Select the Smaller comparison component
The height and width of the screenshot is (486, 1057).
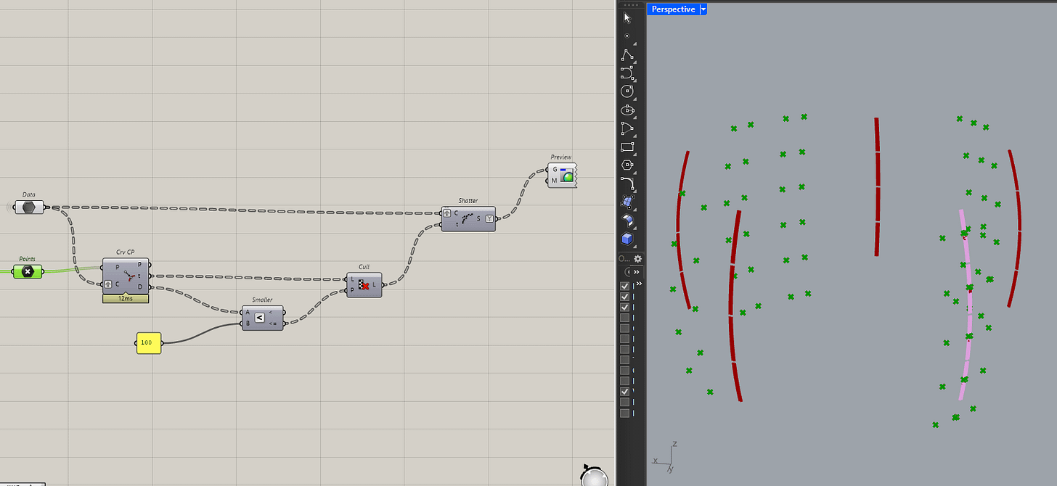click(263, 318)
